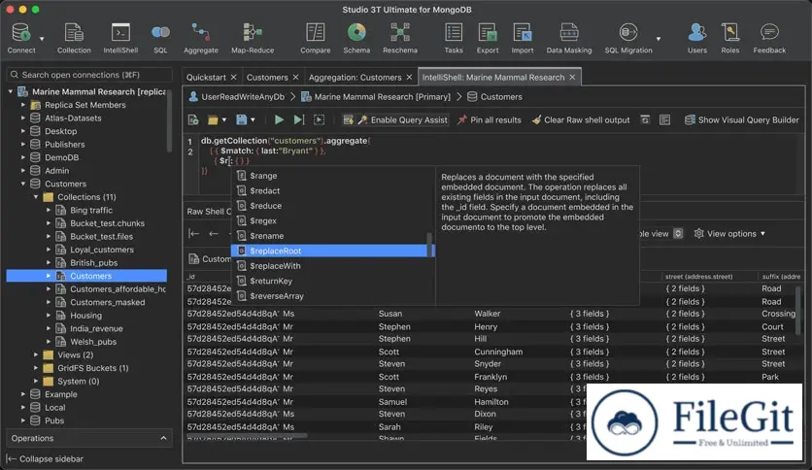
Task: Click the autocomplete list scrollbar
Action: pyautogui.click(x=429, y=245)
